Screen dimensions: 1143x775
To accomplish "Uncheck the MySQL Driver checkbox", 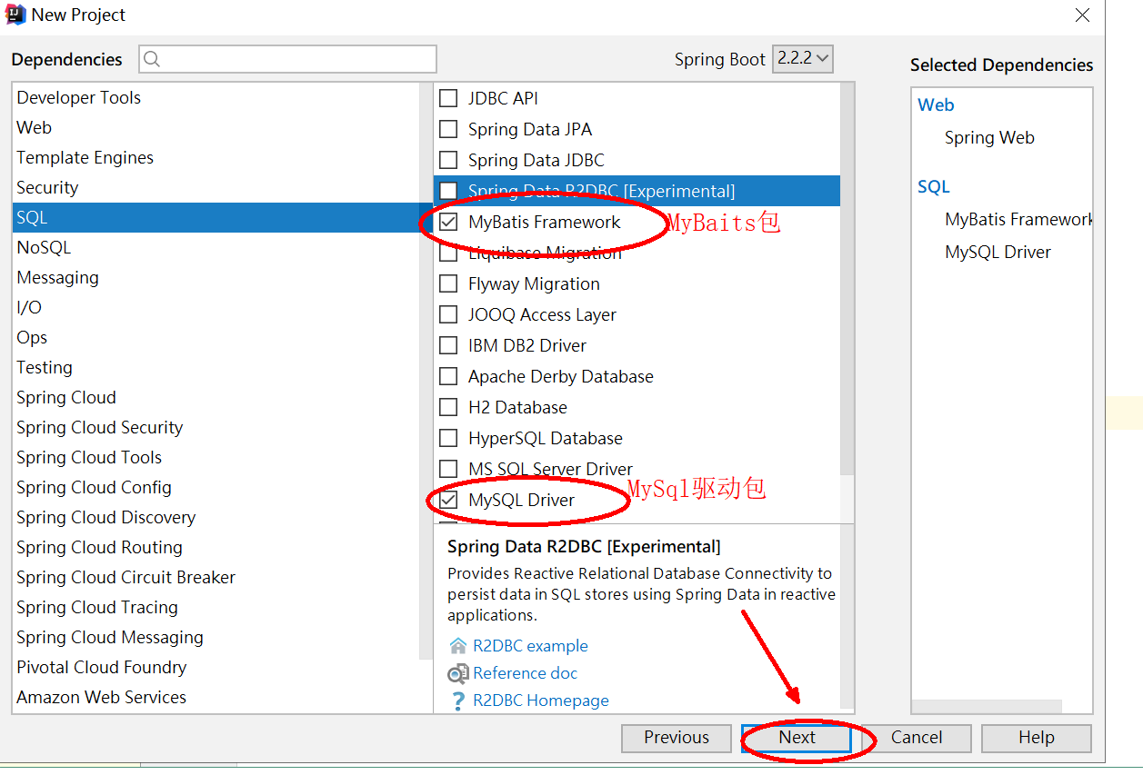I will coord(448,500).
